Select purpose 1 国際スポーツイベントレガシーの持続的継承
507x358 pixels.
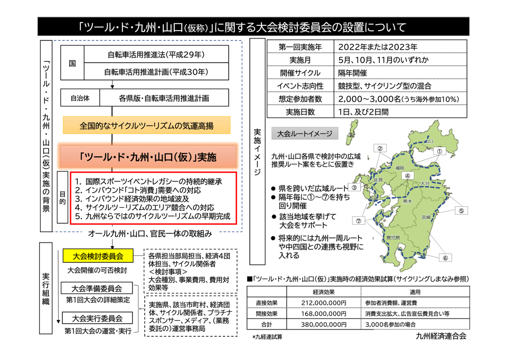[x=148, y=181]
